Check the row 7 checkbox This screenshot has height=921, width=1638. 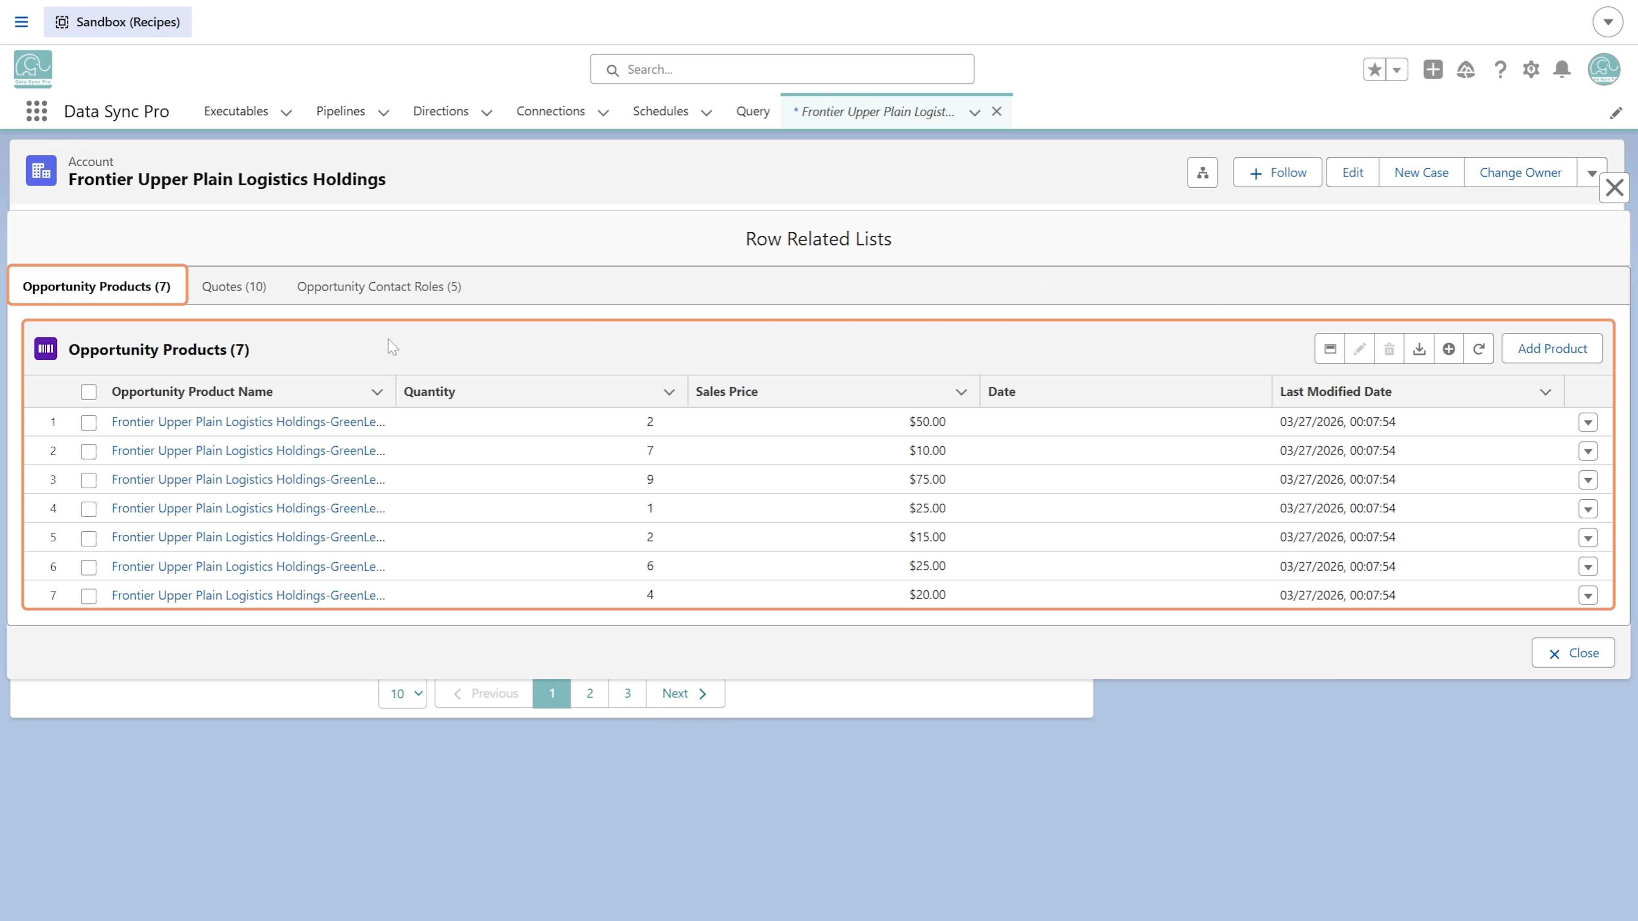(x=89, y=596)
